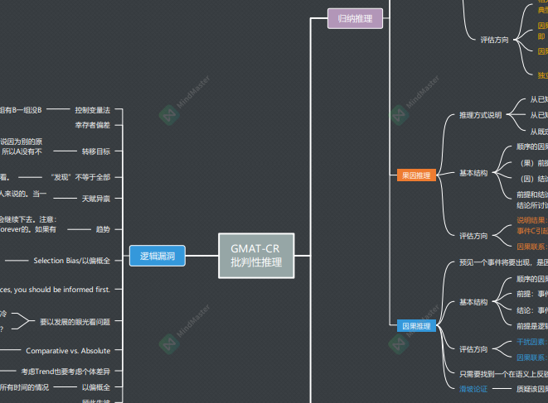Click 基本结构 under 因果推理
The height and width of the screenshot is (403, 548).
click(473, 302)
